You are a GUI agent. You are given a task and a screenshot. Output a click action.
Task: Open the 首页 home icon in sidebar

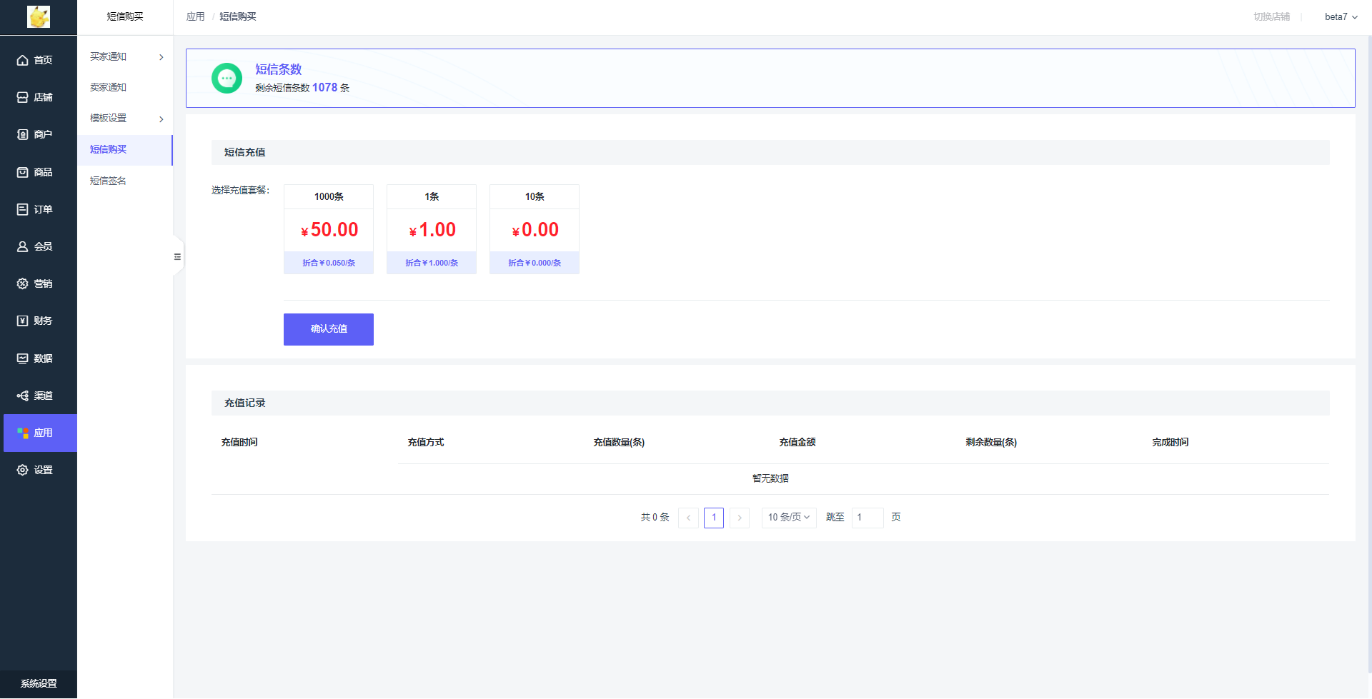22,60
